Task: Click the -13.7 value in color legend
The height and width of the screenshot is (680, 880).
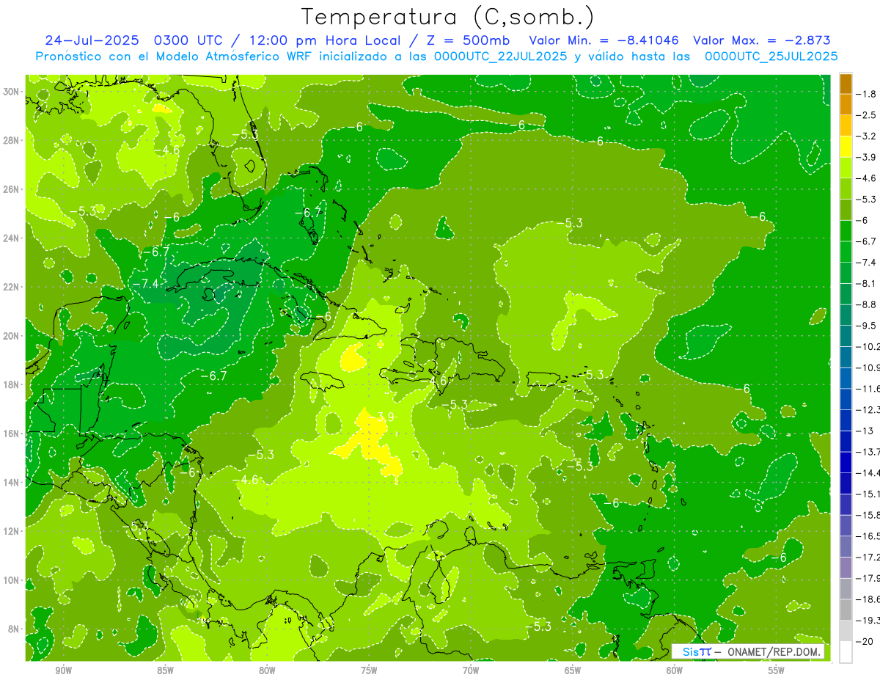Action: [868, 451]
